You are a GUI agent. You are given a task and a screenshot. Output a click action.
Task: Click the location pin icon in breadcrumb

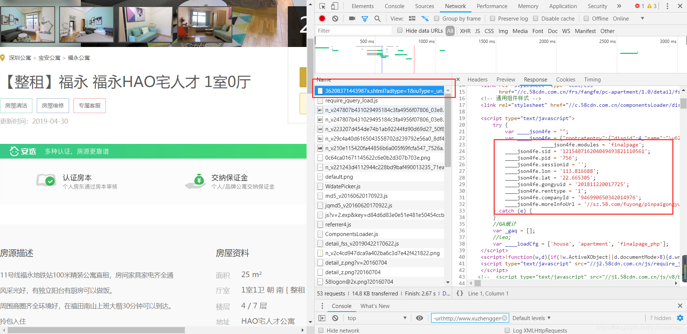3,58
